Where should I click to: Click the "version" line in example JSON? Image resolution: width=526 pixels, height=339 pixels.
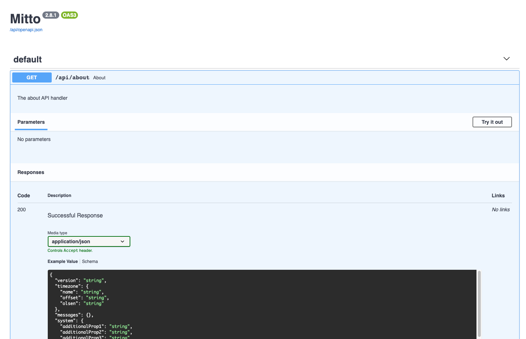pos(80,281)
